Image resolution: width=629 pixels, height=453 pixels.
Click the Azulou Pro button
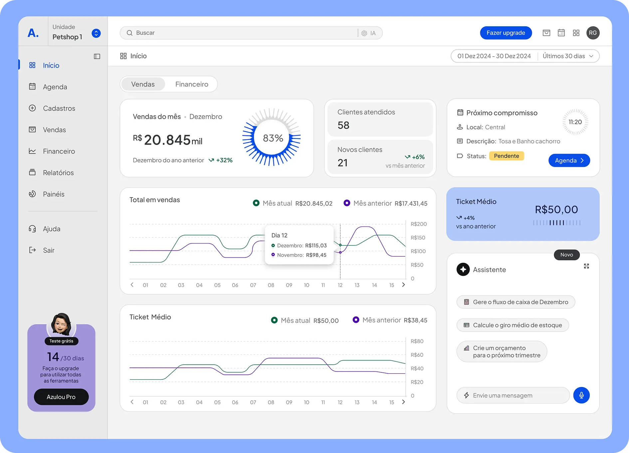pos(61,397)
